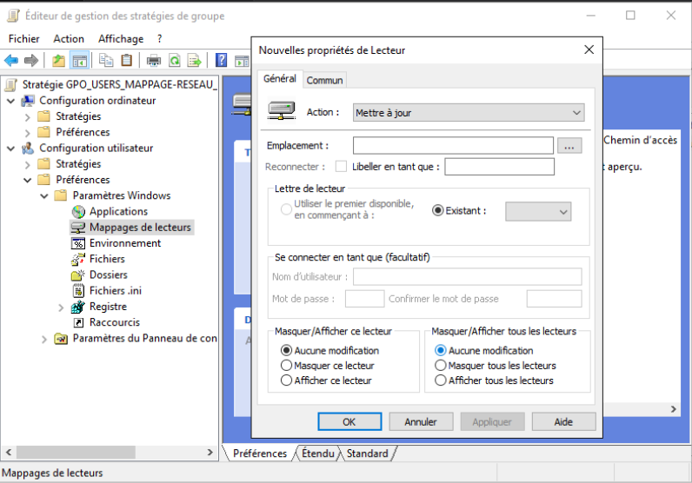Click the tree pane scroll right arrow
Screen dimensions: 692x483
coord(210,452)
